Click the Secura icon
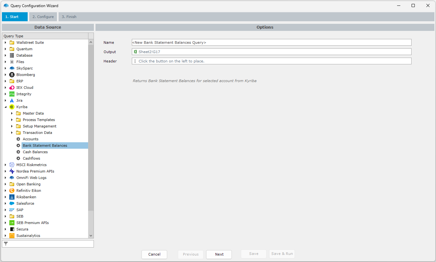The width and height of the screenshot is (436, 262). [12, 229]
